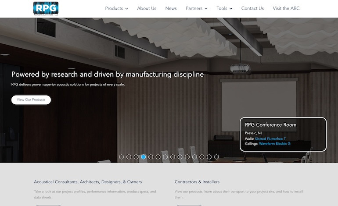Click the RPG Conference Room title
The image size is (338, 206).
pos(270,125)
